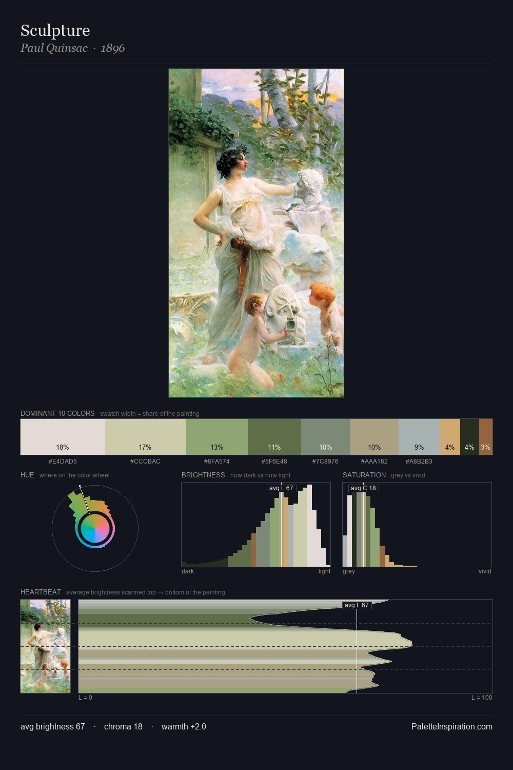
Task: Open the main Sculpture painting image
Action: [x=256, y=233]
